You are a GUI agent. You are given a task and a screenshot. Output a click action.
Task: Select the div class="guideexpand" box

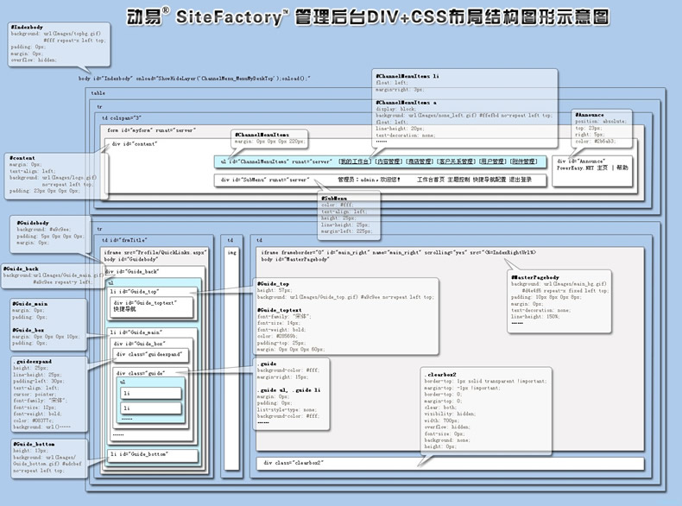coord(151,355)
